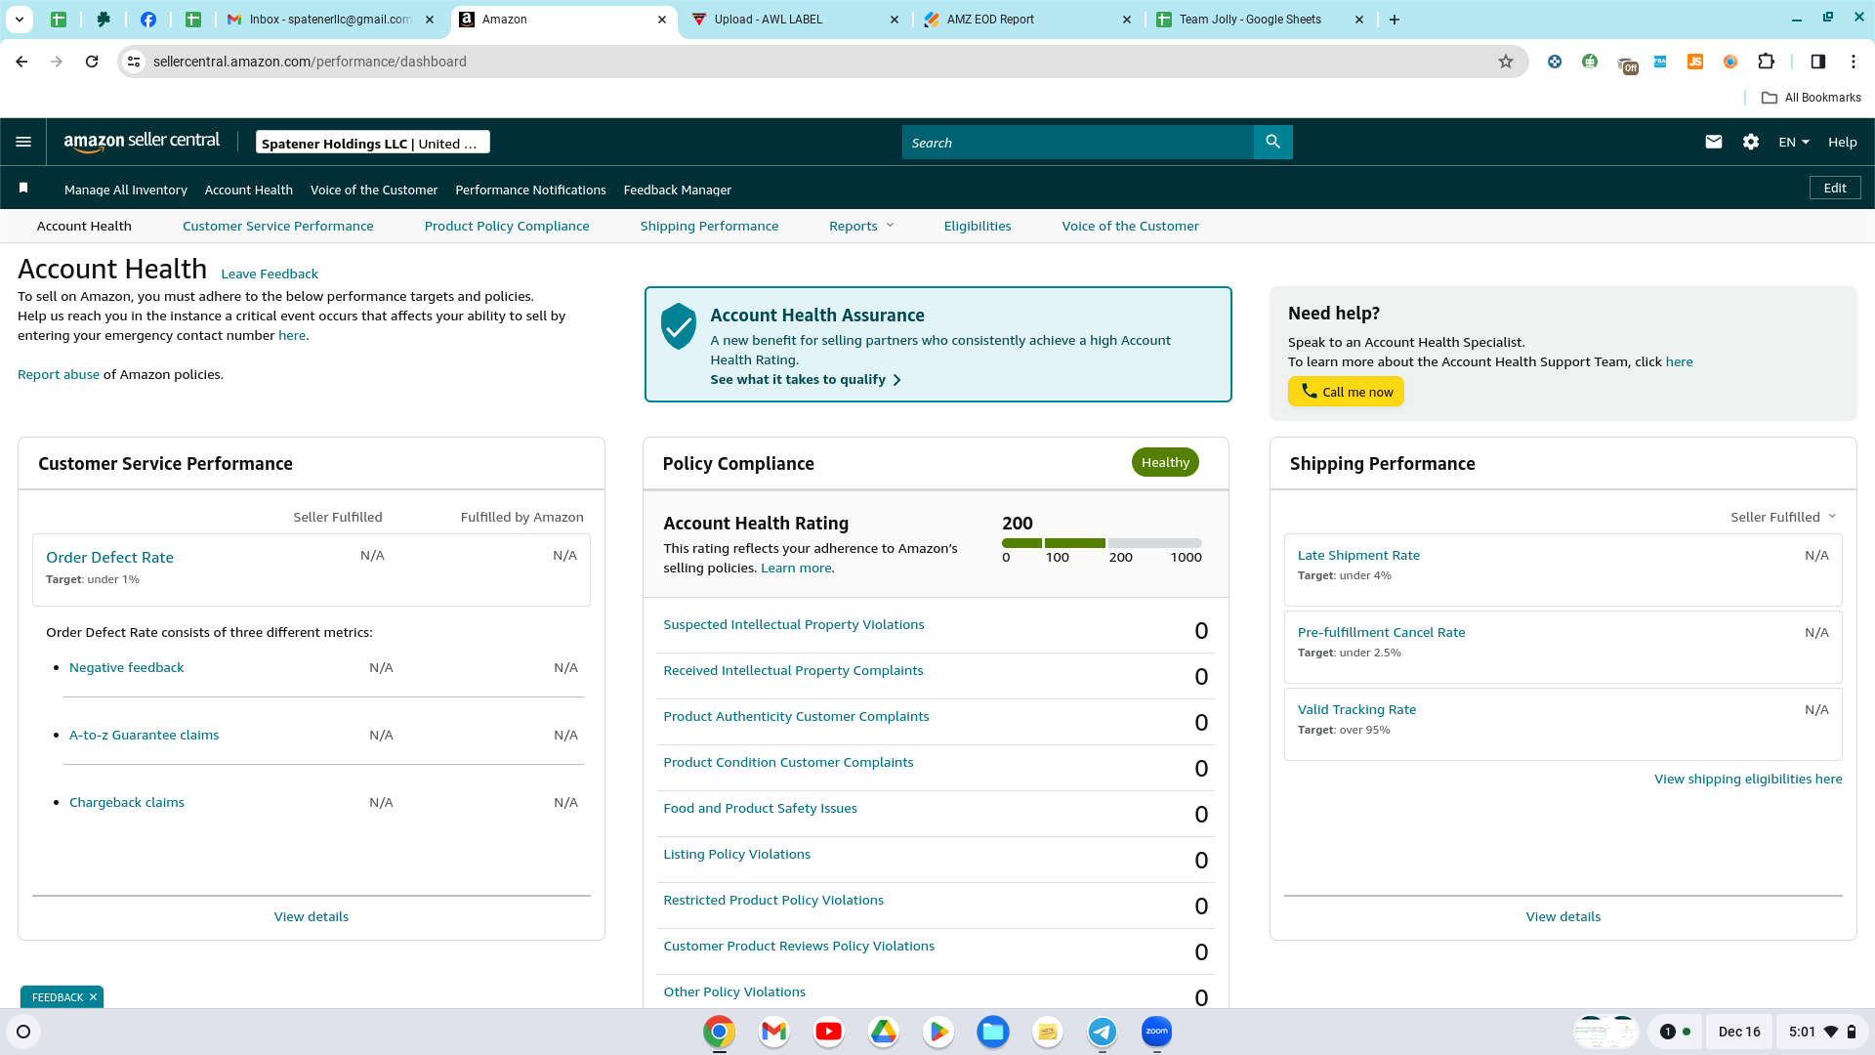This screenshot has height=1055, width=1875.
Task: Open Feedback Manager in nav bar
Action: [x=677, y=190]
